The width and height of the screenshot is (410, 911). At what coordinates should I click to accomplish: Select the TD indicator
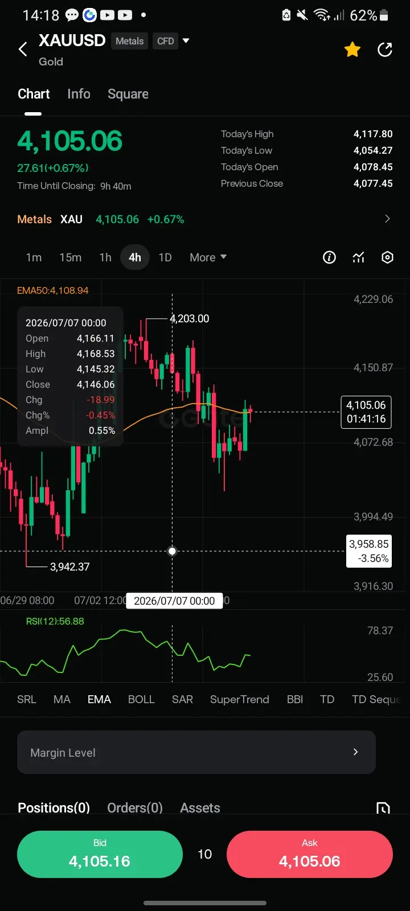(x=327, y=699)
